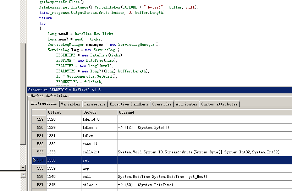Click the scroll down arrow in left pane

click(x=23, y=168)
